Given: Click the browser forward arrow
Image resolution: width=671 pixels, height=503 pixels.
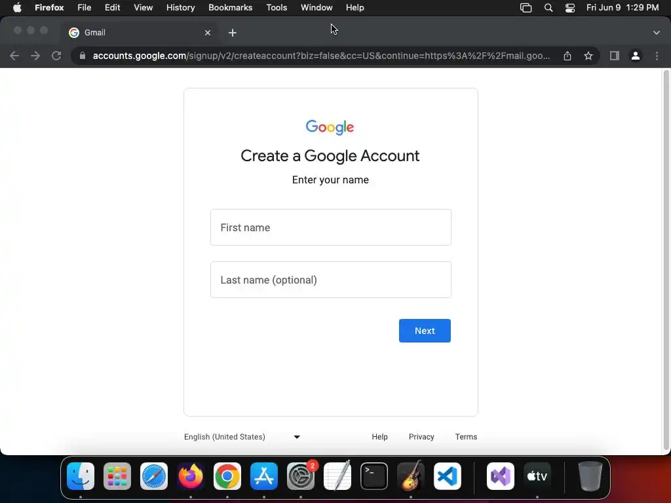Looking at the screenshot, I should point(35,56).
